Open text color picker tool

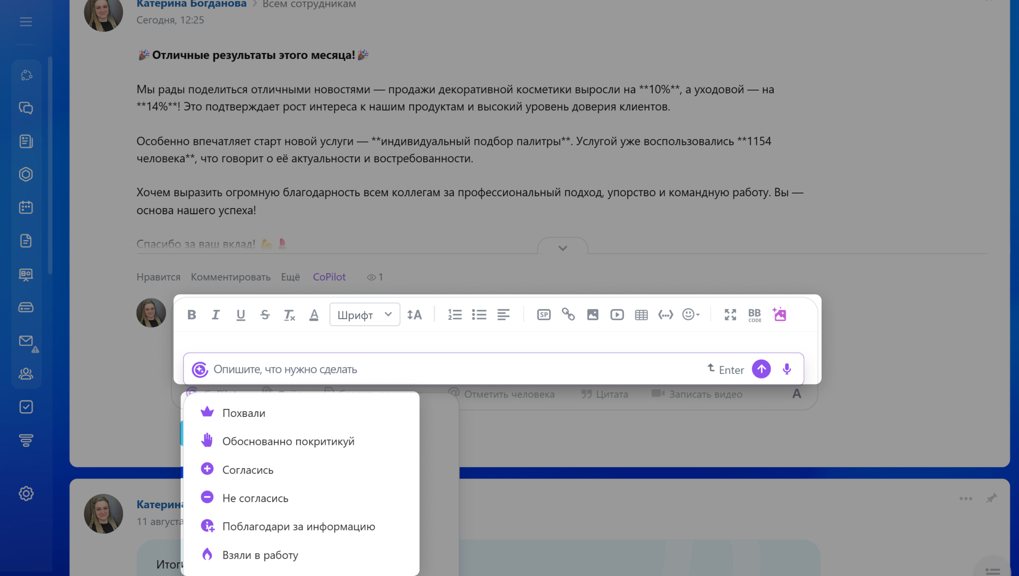coord(314,315)
